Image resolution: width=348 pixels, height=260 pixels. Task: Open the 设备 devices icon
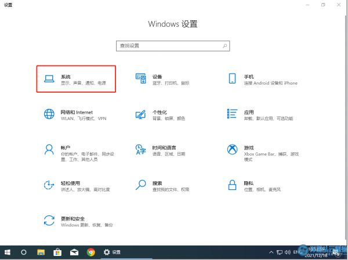[141, 79]
